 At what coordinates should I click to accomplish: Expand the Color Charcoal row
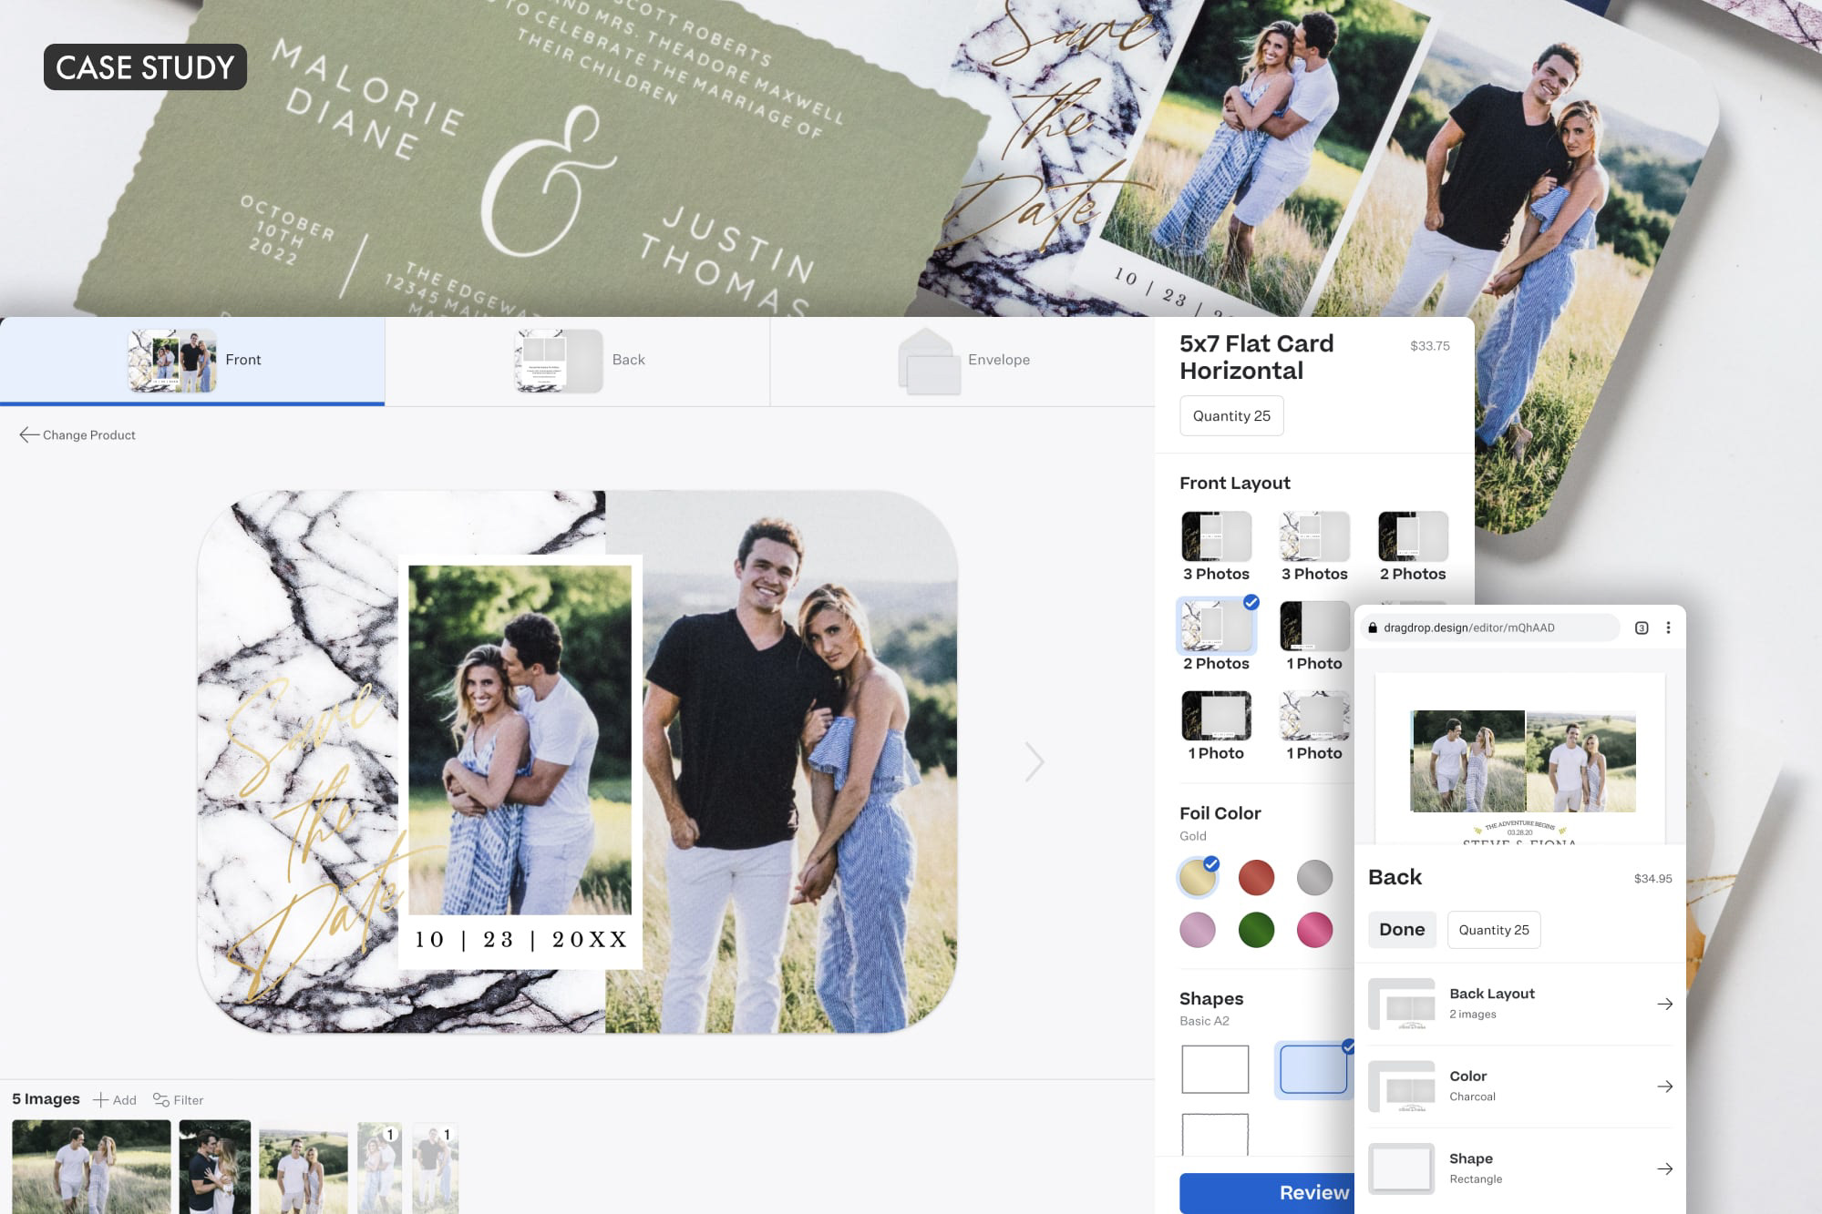point(1520,1086)
